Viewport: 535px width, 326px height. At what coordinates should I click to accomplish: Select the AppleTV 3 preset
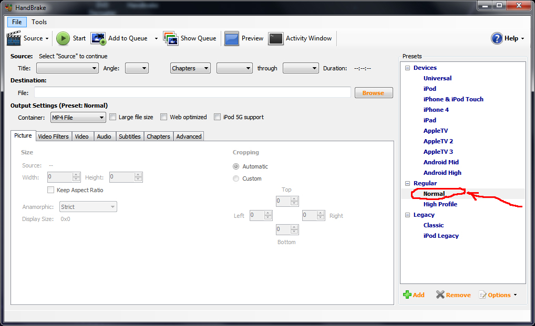pos(438,152)
